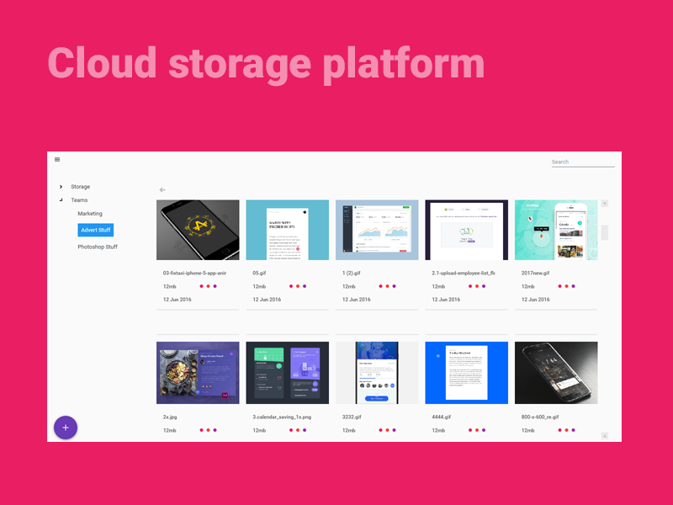Click the red dot beside 2017new.gif size
The width and height of the screenshot is (673, 505).
560,286
